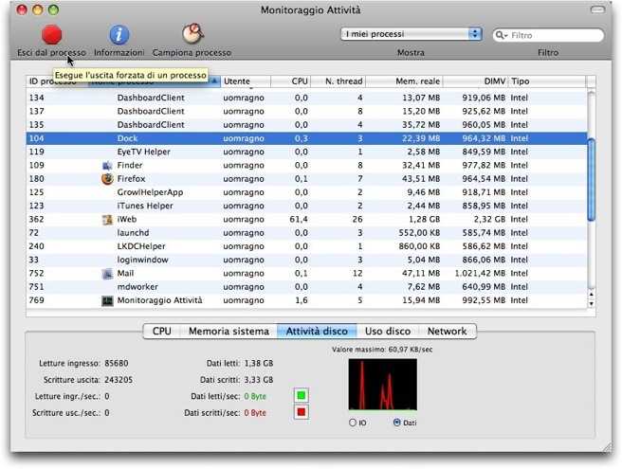
Task: Select the EyeTV Helper process
Action: click(143, 152)
